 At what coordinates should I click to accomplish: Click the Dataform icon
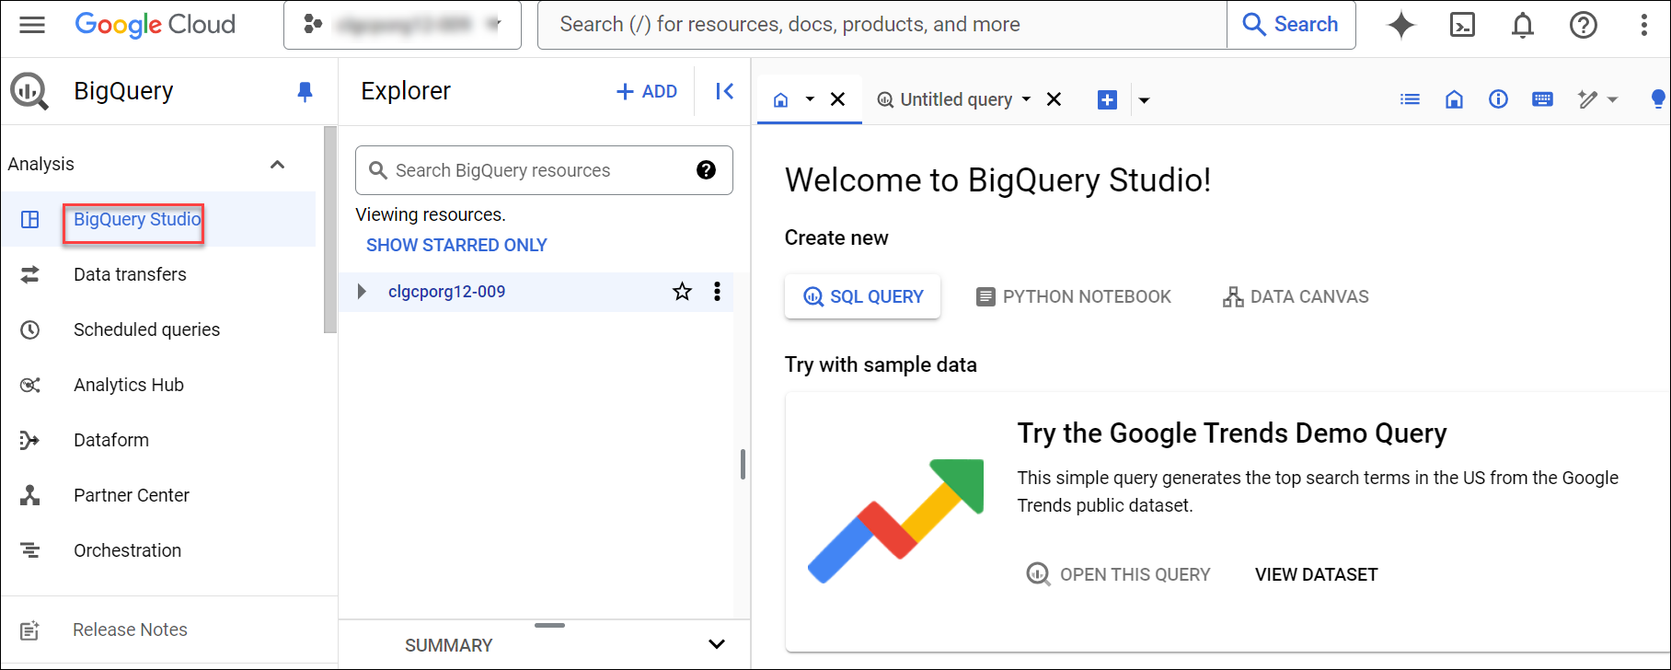30,440
